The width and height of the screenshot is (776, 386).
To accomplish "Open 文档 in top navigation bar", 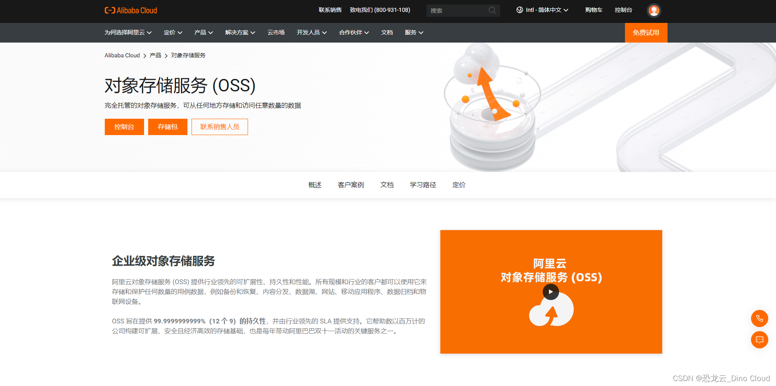I will point(387,32).
